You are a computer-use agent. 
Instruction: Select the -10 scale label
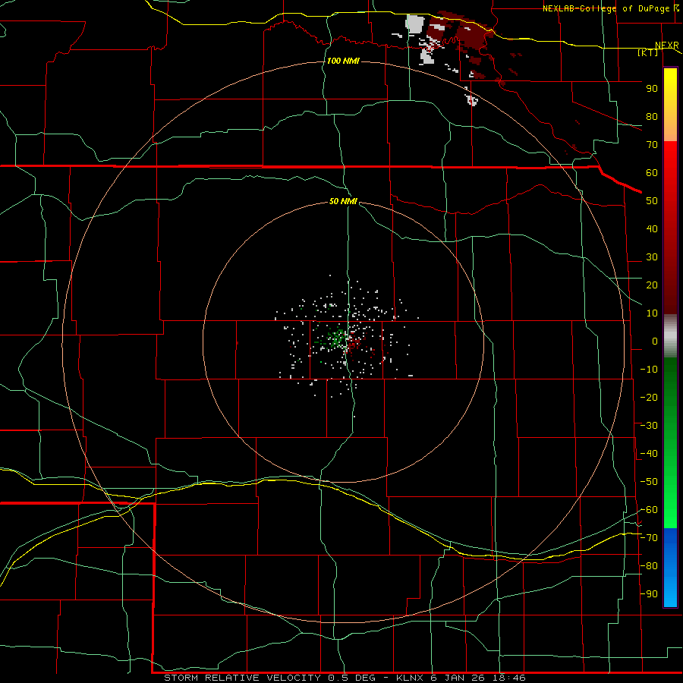649,370
